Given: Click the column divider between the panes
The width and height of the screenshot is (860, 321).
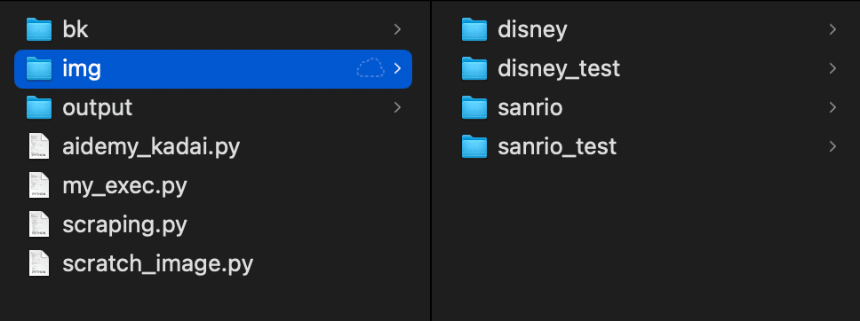Looking at the screenshot, I should coord(432,160).
